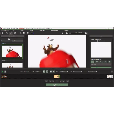The width and height of the screenshot is (114, 114).
Task: Click the zoom slider track in the top toolbar
Action: point(76,33)
